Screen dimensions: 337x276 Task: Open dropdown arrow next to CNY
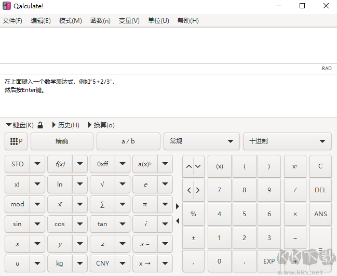123,264
